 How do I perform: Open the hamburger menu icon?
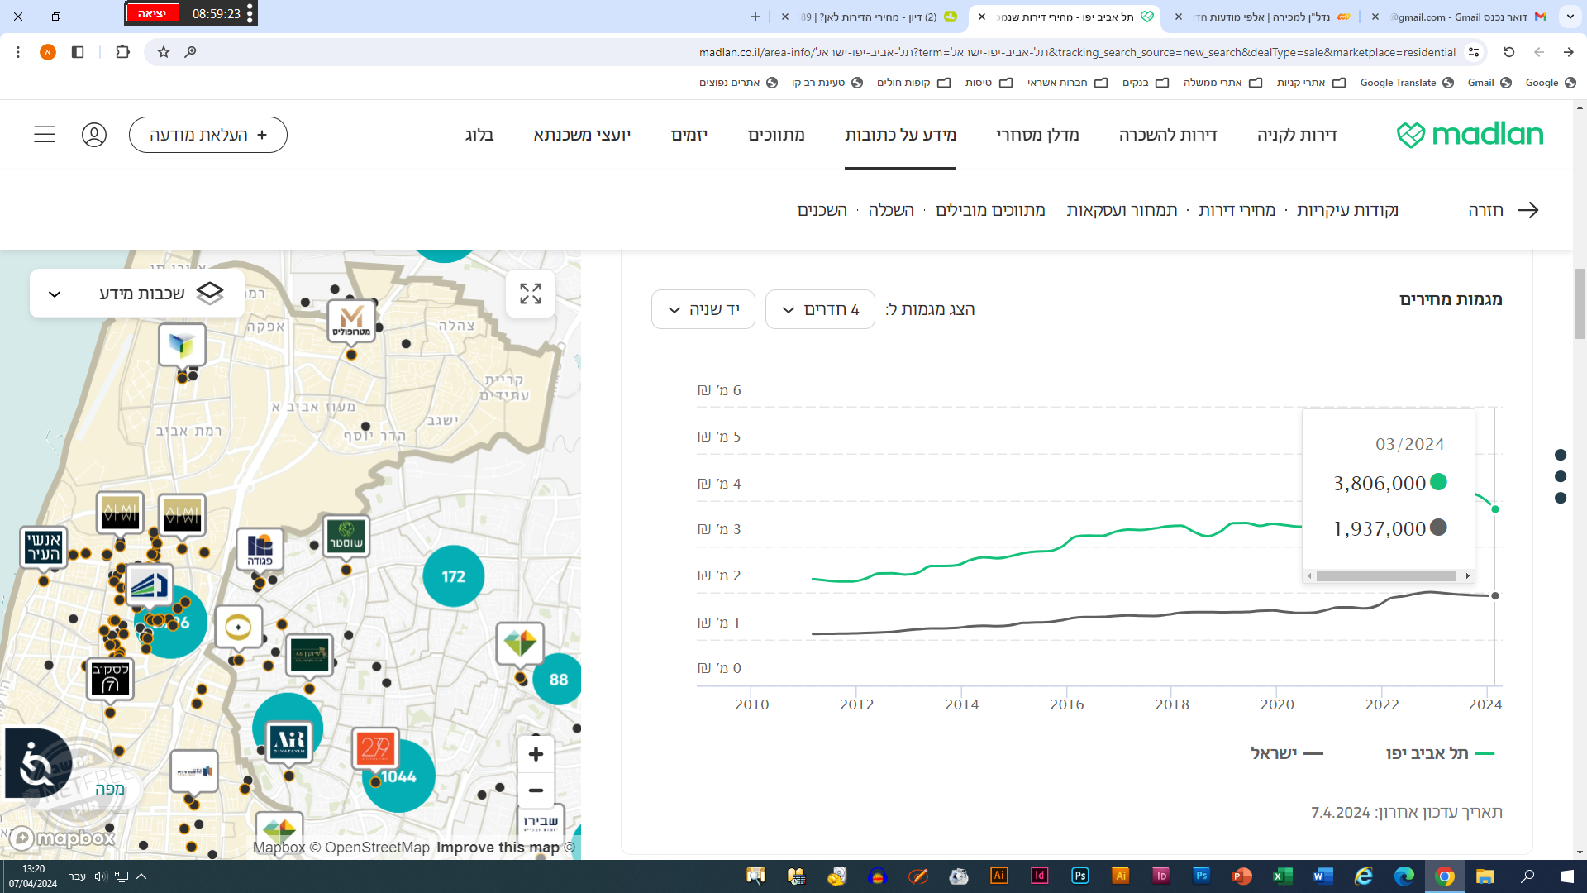point(45,135)
